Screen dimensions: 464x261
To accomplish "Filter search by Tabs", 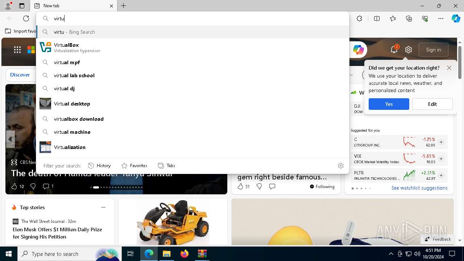I will point(166,166).
